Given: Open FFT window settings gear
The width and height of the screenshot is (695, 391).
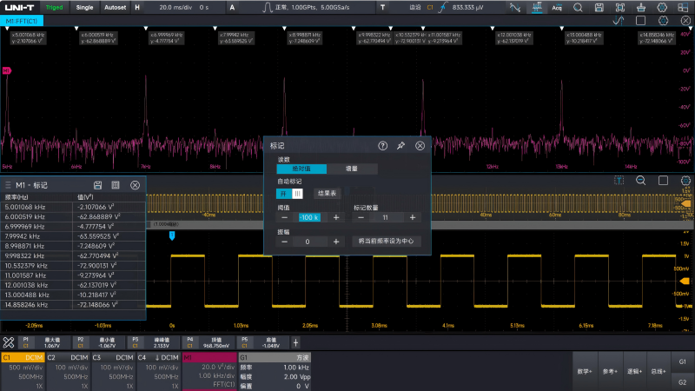Looking at the screenshot, I should pos(663,21).
